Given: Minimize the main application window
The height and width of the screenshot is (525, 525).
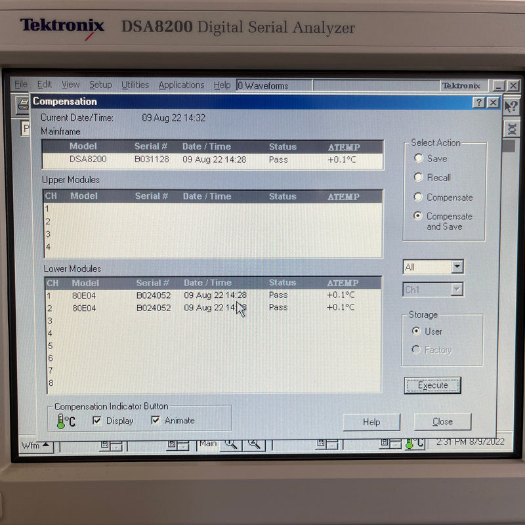Looking at the screenshot, I should click(499, 86).
